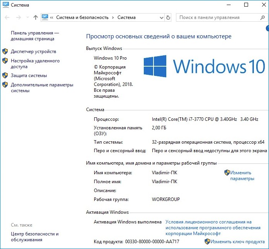Maximize the System window
The image size is (269, 249).
[x=246, y=5]
